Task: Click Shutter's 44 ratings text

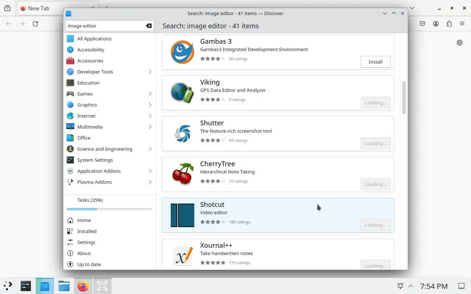Action: pos(238,140)
